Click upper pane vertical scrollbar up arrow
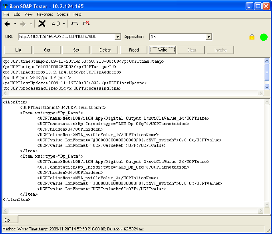272x234 pixels. coord(267,61)
